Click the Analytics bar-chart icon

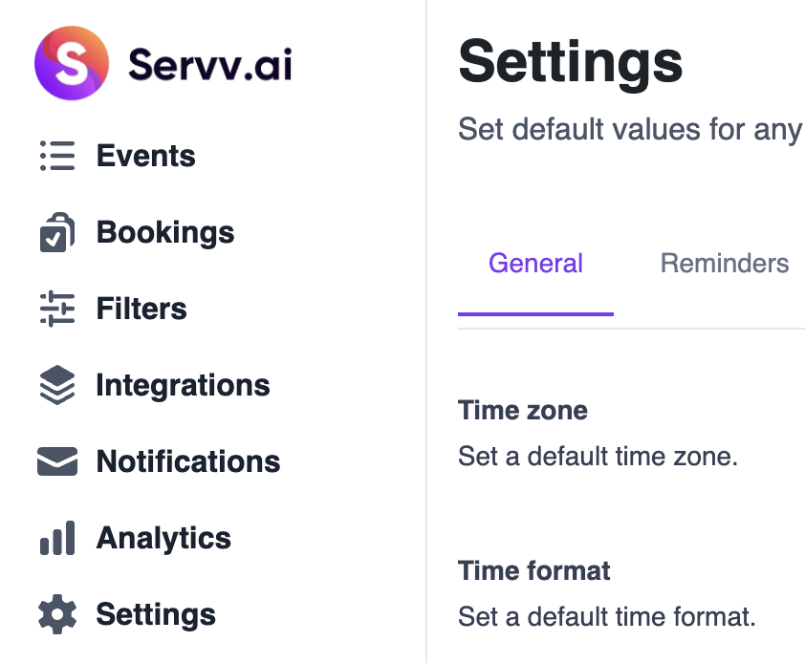pyautogui.click(x=57, y=537)
